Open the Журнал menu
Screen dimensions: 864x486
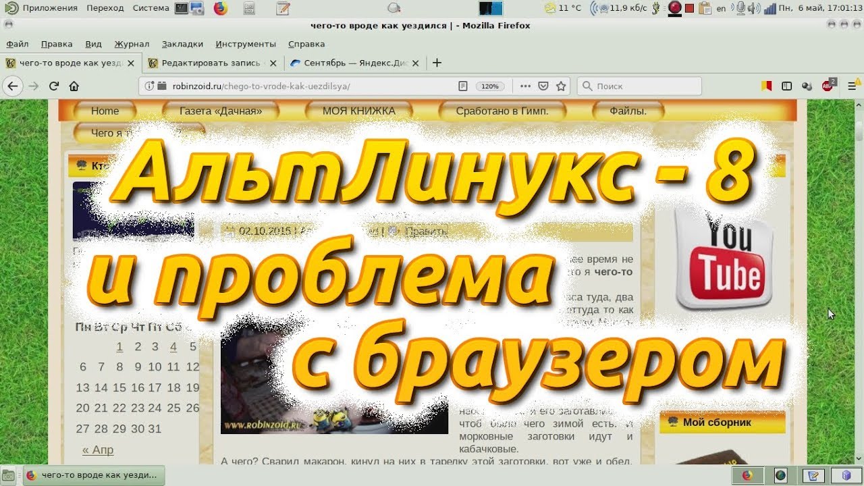[x=132, y=44]
